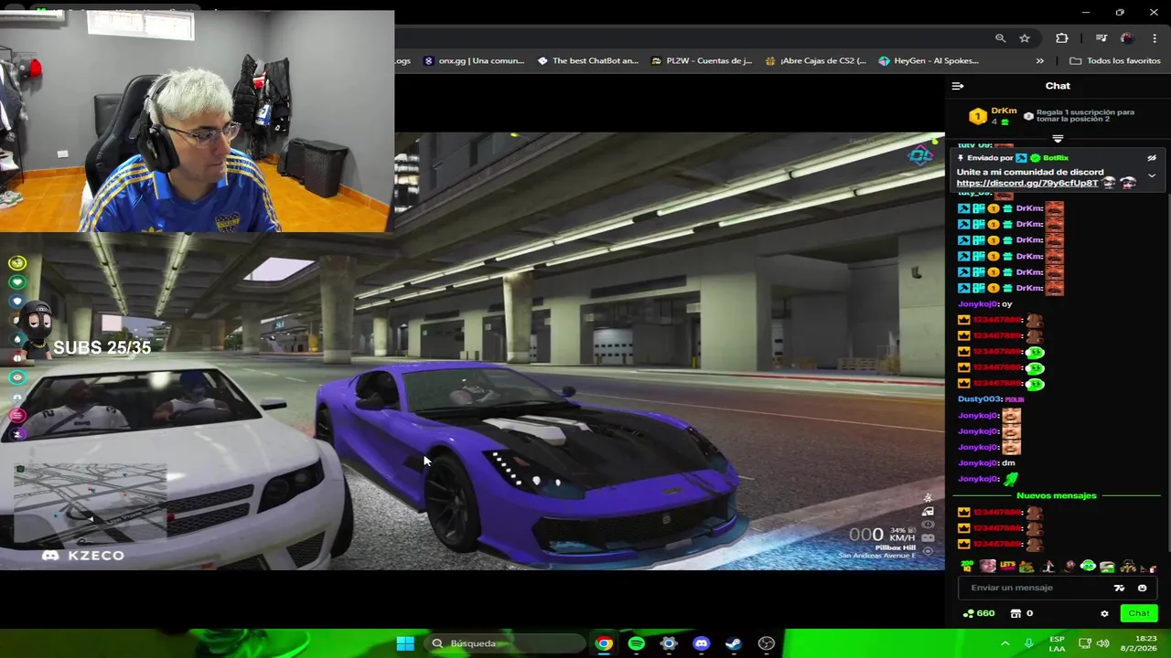Jump to Nuevos mensajes in chat

1056,495
